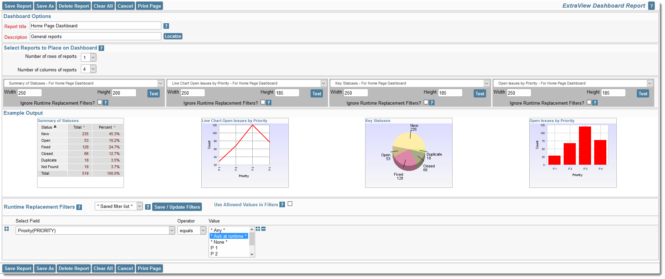Click the minus icon beside the Value list
Screen dimensions: 665x279
[263, 229]
